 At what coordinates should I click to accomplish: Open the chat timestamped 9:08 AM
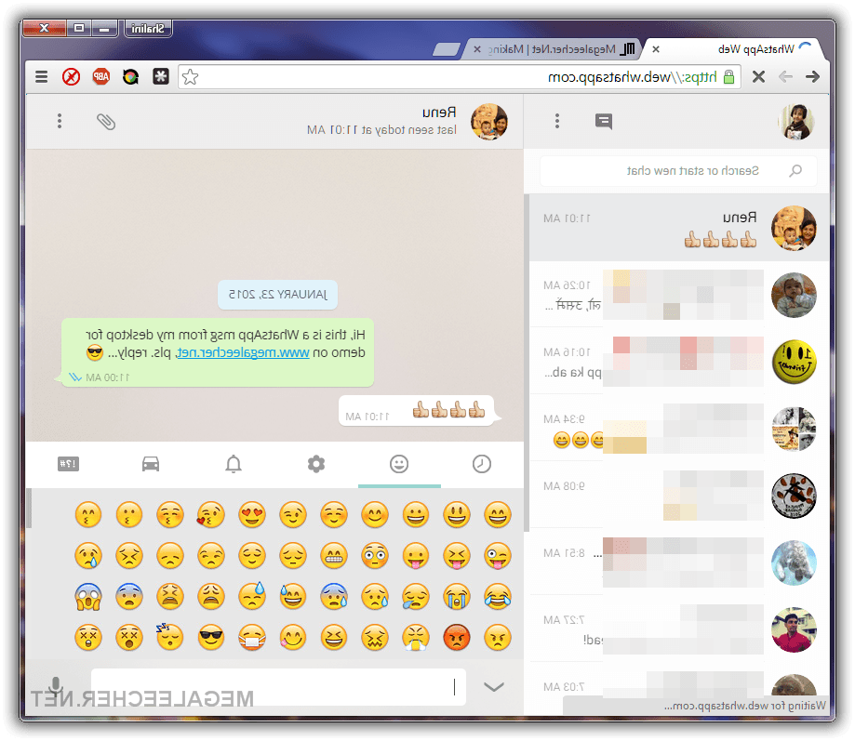tap(679, 496)
